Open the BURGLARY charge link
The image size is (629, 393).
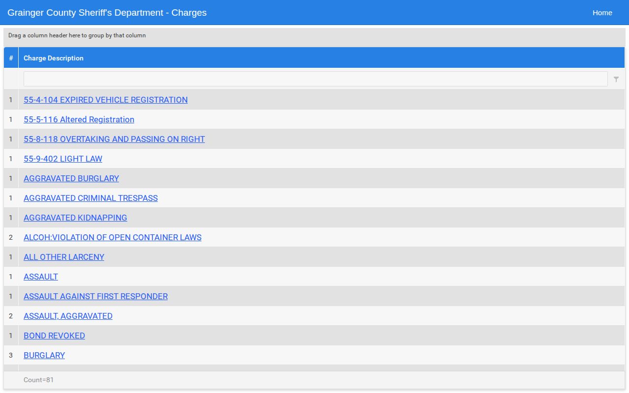pos(44,355)
